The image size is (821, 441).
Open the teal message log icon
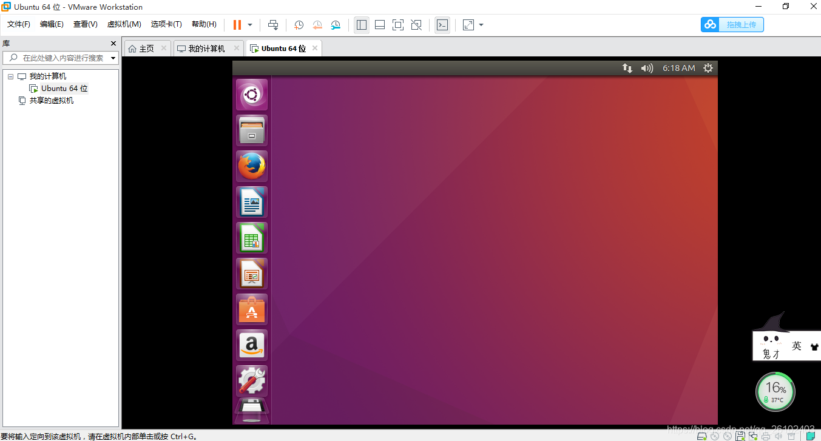point(811,436)
